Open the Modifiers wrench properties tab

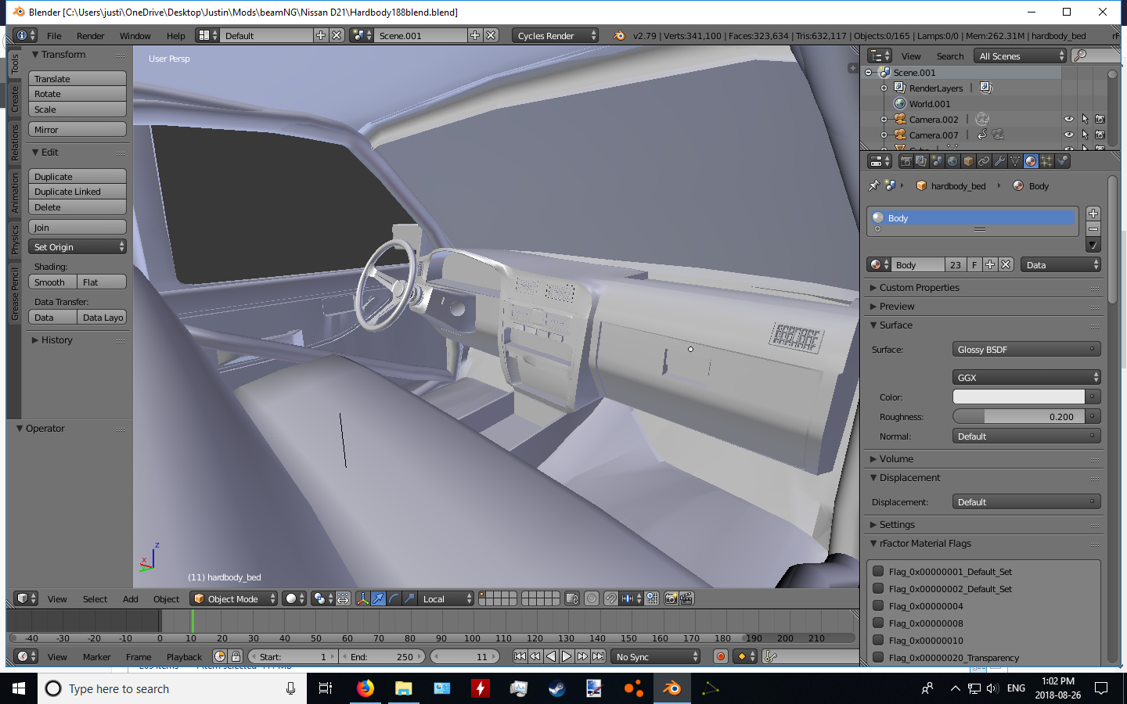999,161
